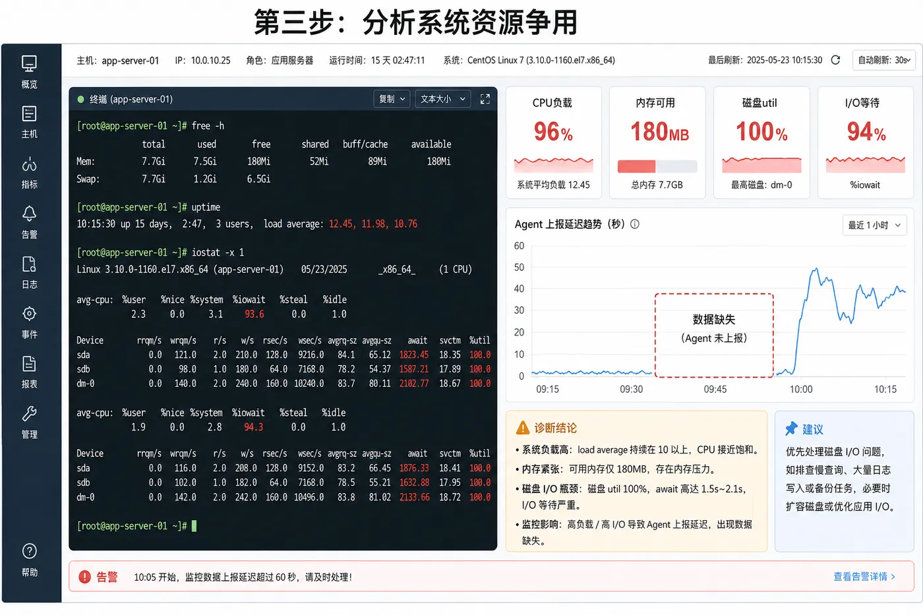Open the 报表 reports sidebar icon
923x615 pixels.
[x=29, y=364]
